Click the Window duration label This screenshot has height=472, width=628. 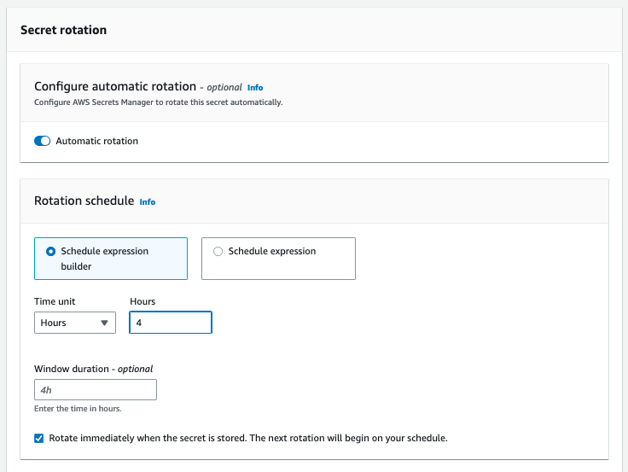pyautogui.click(x=93, y=369)
